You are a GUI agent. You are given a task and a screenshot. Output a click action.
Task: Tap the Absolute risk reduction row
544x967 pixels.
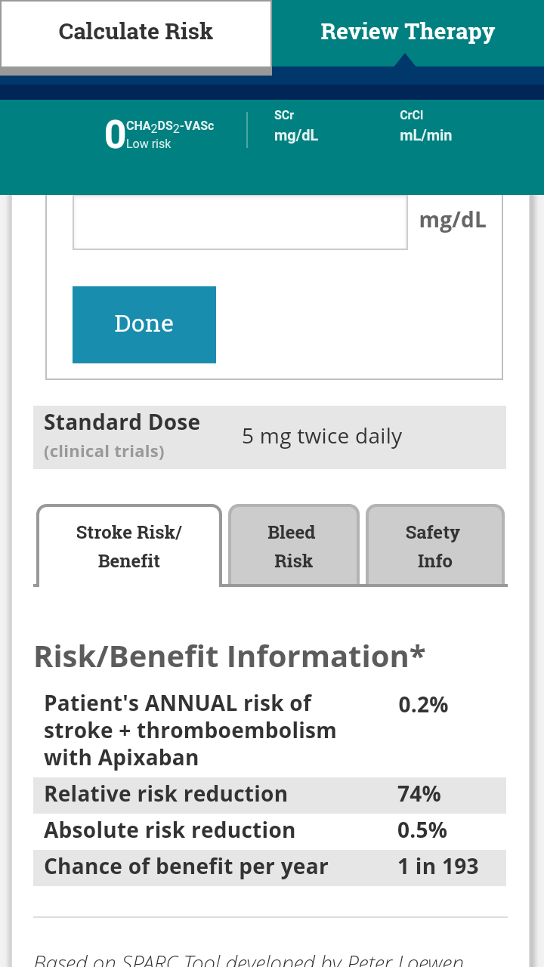[x=270, y=831]
